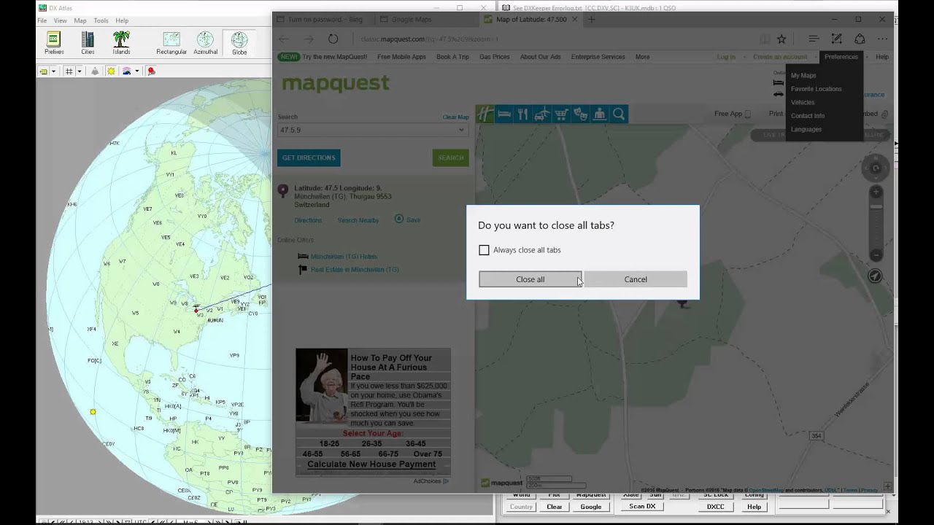Select Map of Latitude 47.500 tab
Viewport: 934px width, 525px height.
point(530,20)
